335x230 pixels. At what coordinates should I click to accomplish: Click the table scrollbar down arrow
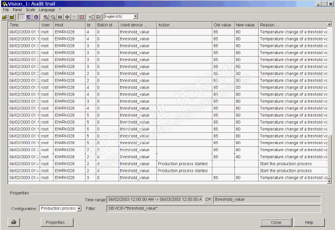point(330,181)
